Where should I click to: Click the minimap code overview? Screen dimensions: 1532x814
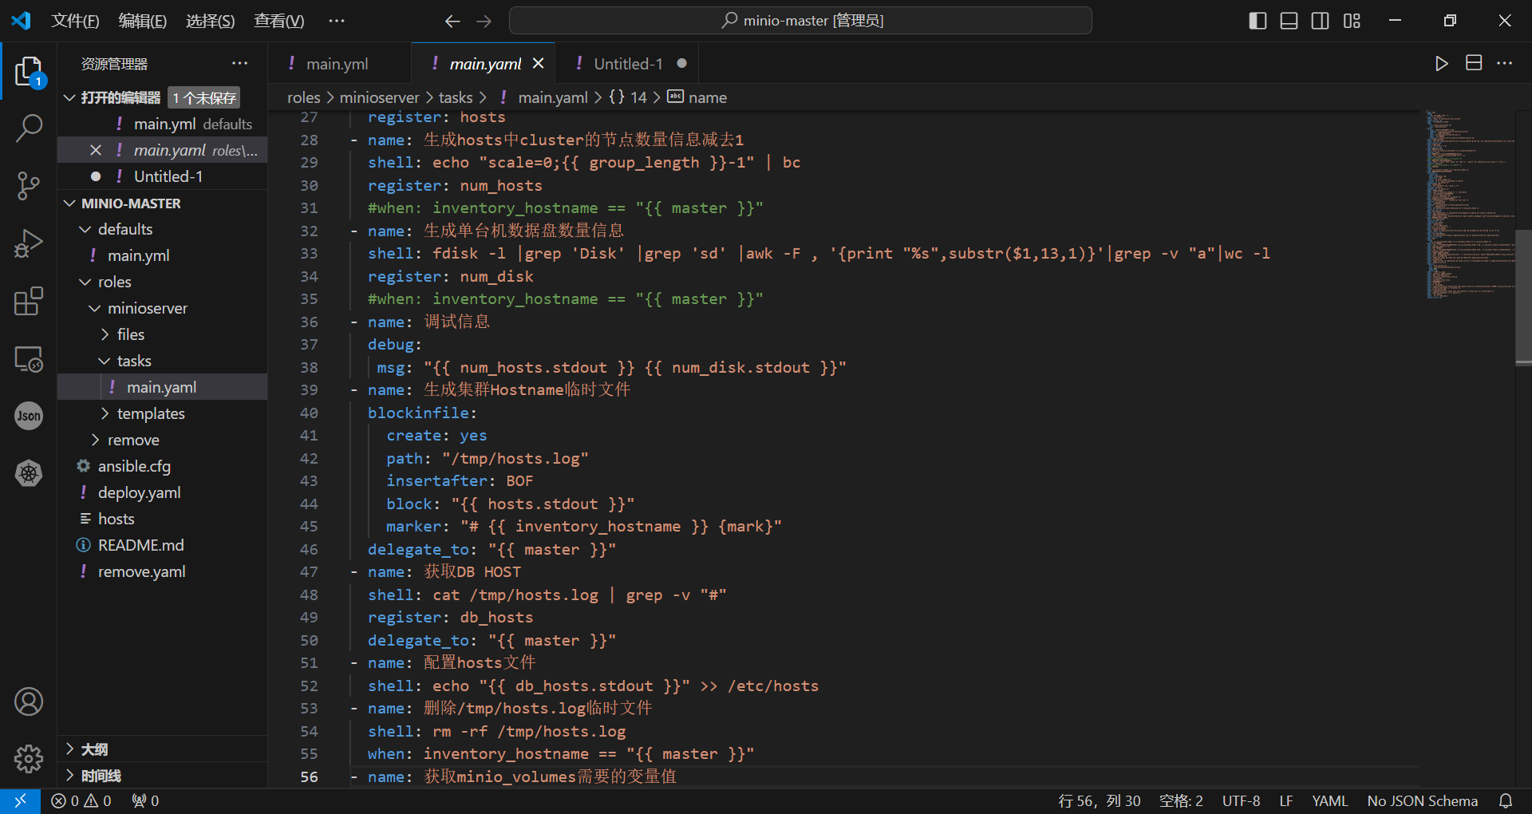[x=1470, y=207]
